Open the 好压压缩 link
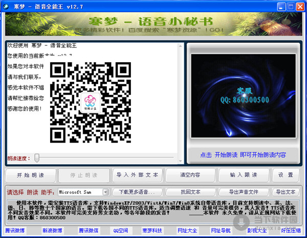 point(291,231)
